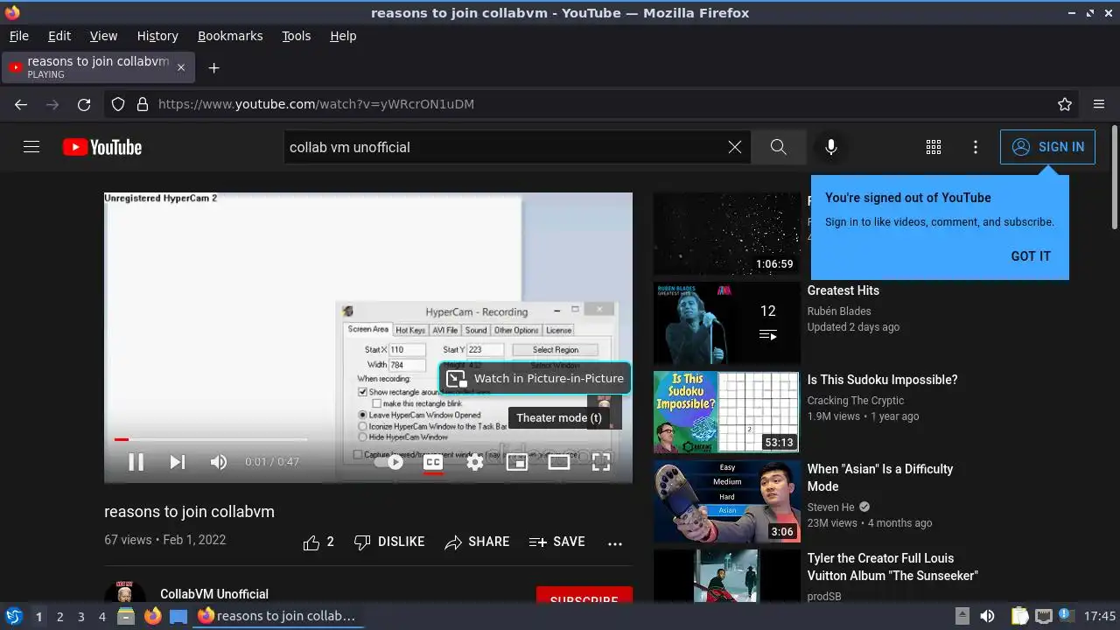Open the 1:06:59 starfield video thumbnail
Image resolution: width=1120 pixels, height=630 pixels.
tap(727, 234)
